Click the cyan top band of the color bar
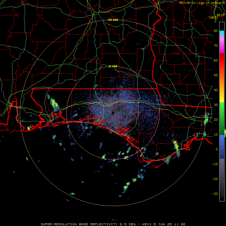This screenshot has height=226, width=226. pyautogui.click(x=222, y=33)
